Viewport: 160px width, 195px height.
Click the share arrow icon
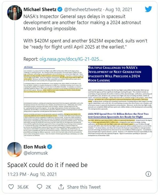(x=61, y=187)
